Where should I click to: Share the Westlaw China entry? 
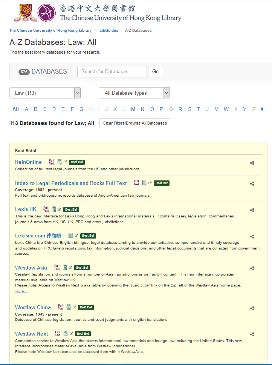(252, 308)
